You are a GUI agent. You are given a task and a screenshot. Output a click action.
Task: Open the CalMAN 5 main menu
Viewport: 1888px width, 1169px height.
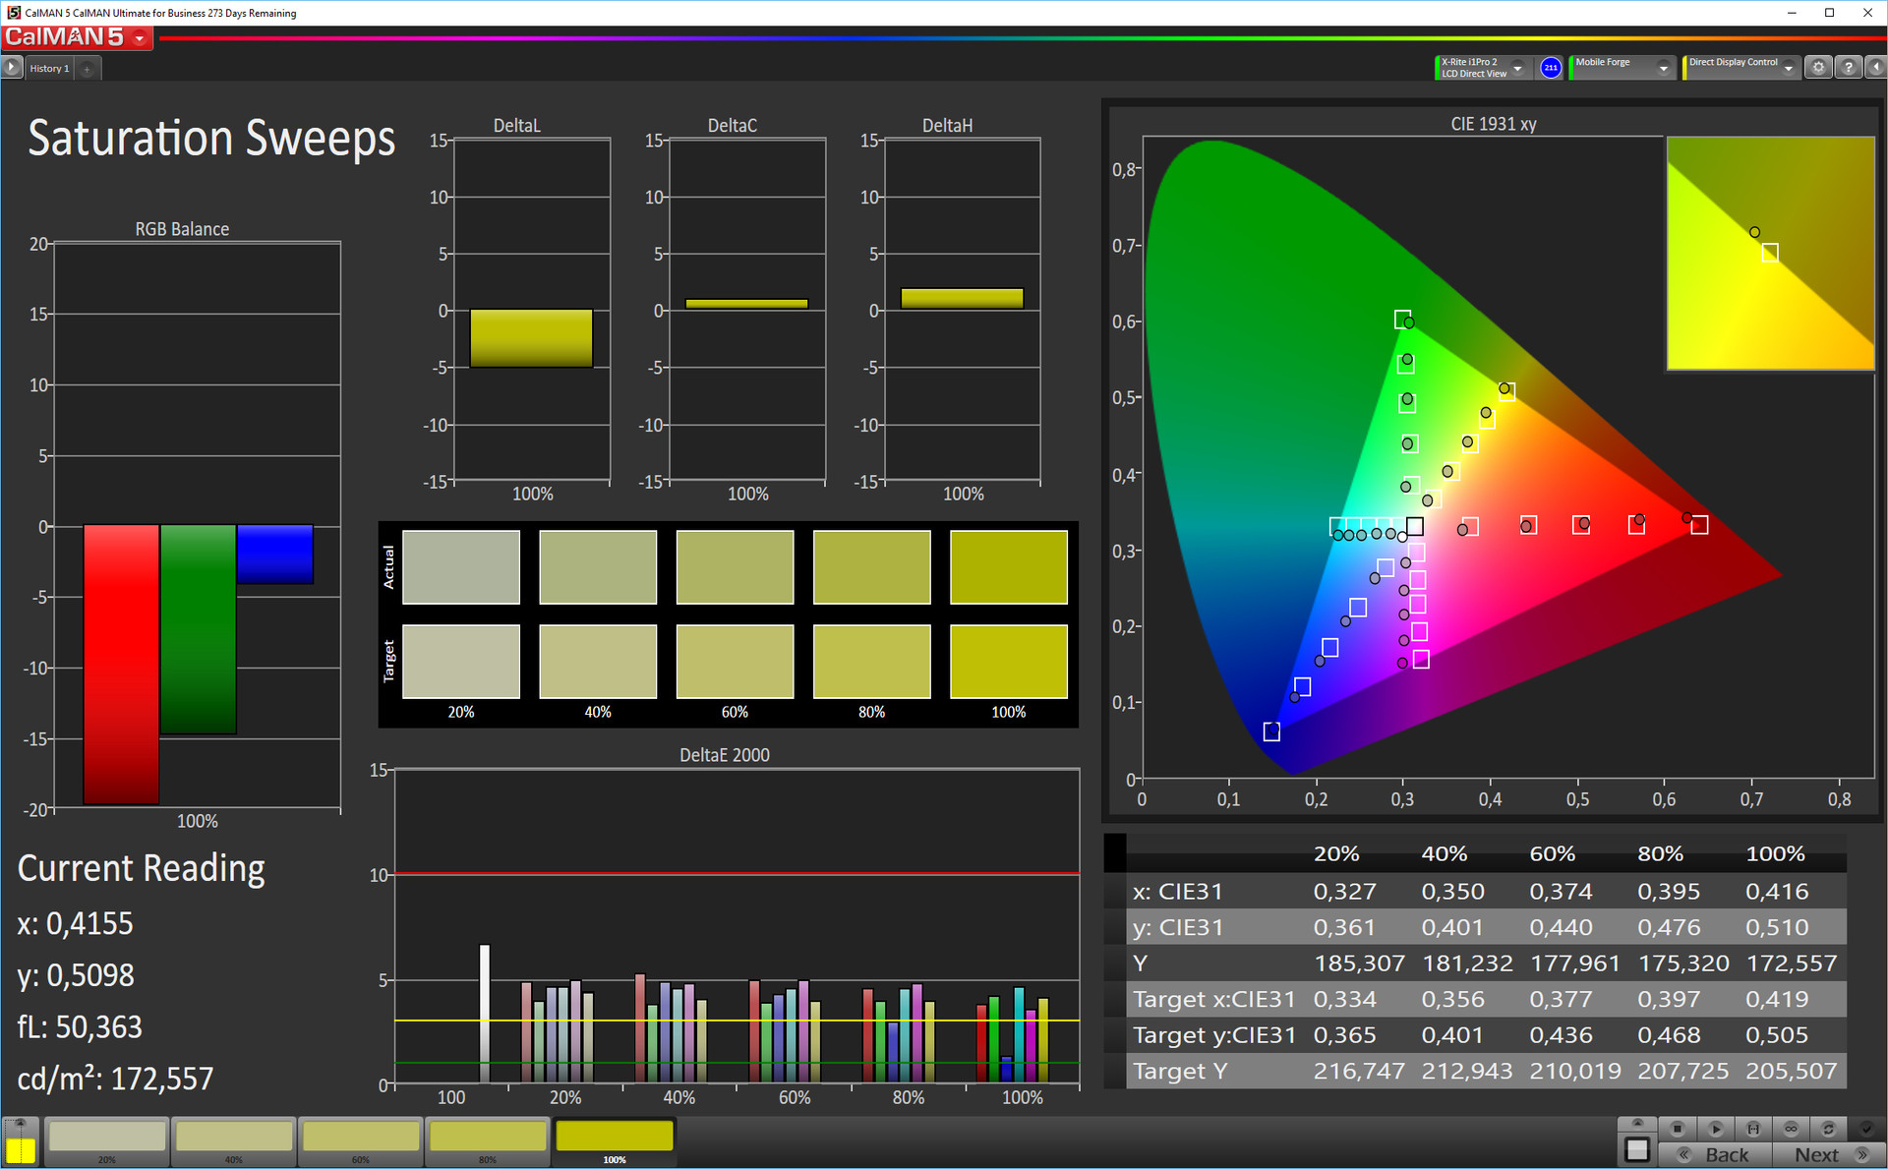pos(141,38)
